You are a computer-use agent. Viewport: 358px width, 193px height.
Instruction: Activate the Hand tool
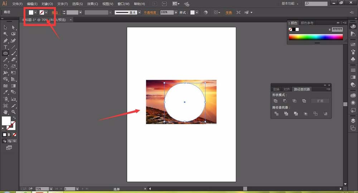tap(5, 112)
